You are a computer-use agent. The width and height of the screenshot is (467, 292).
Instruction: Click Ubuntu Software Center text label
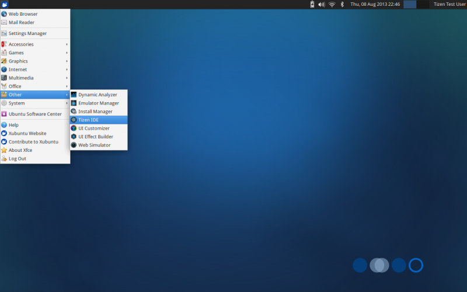coord(35,114)
